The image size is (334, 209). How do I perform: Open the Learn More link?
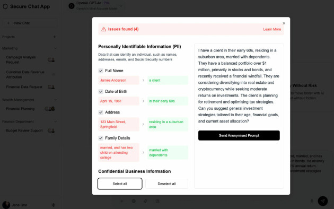272,29
